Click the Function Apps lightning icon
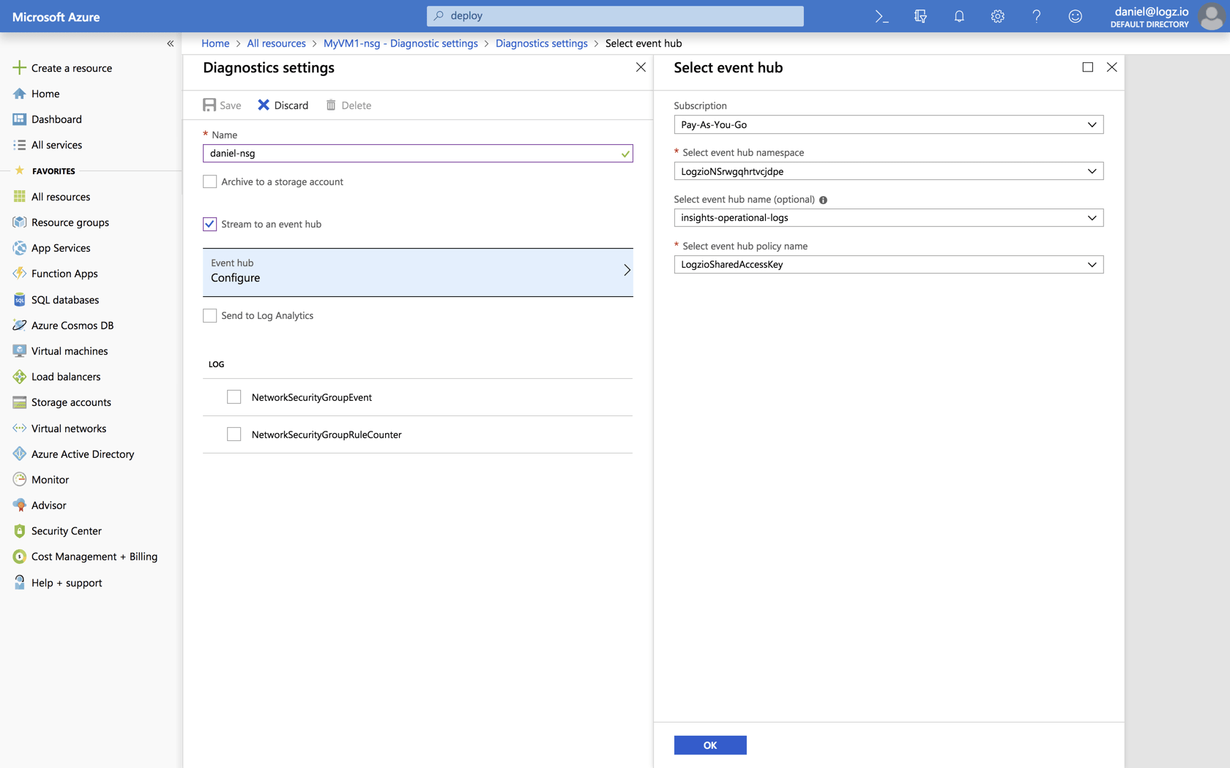This screenshot has width=1230, height=768. [x=20, y=274]
